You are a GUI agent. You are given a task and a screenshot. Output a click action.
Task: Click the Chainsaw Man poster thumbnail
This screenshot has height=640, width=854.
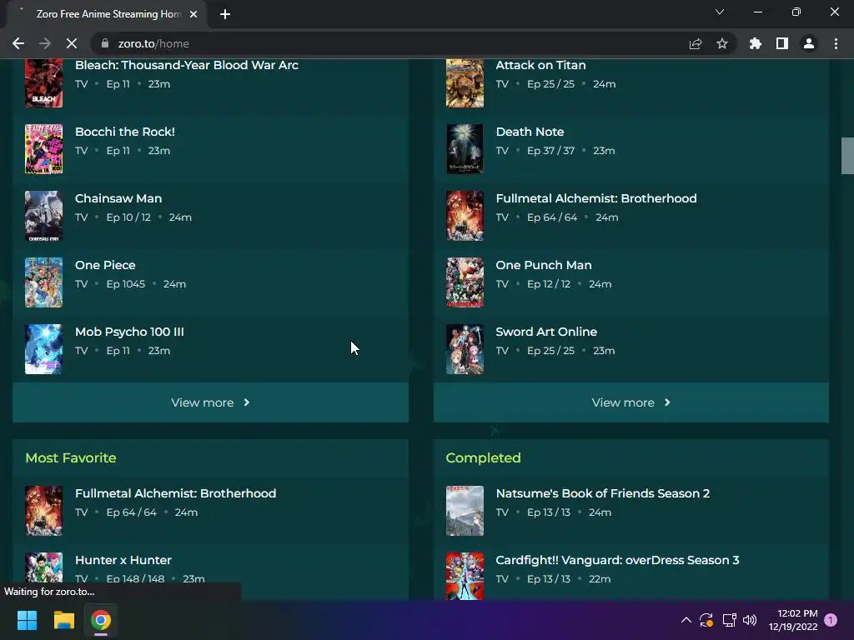(x=43, y=216)
